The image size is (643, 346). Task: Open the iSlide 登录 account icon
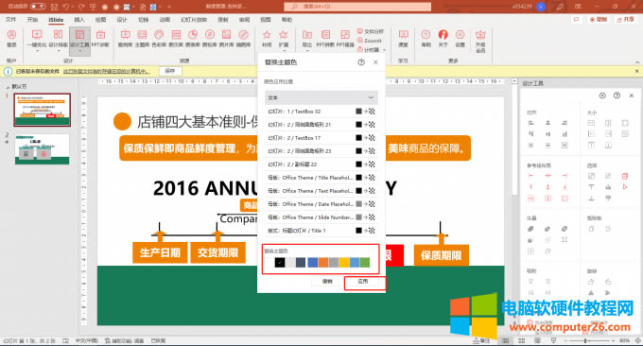coord(11,39)
